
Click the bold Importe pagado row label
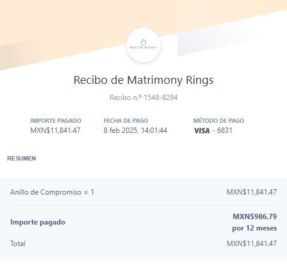tap(38, 222)
